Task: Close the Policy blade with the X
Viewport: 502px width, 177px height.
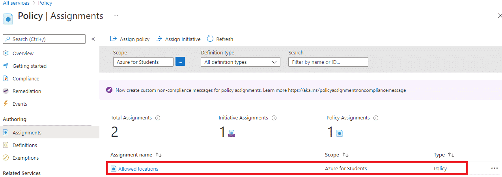Action: [500, 16]
